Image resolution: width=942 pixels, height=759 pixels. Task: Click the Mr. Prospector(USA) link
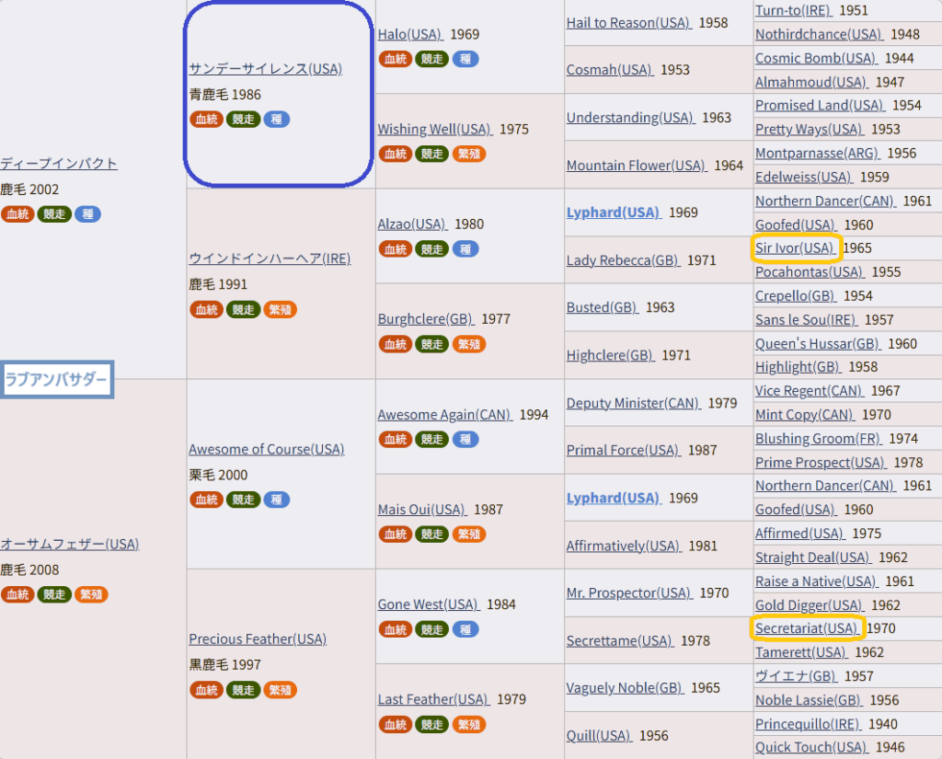pos(628,593)
